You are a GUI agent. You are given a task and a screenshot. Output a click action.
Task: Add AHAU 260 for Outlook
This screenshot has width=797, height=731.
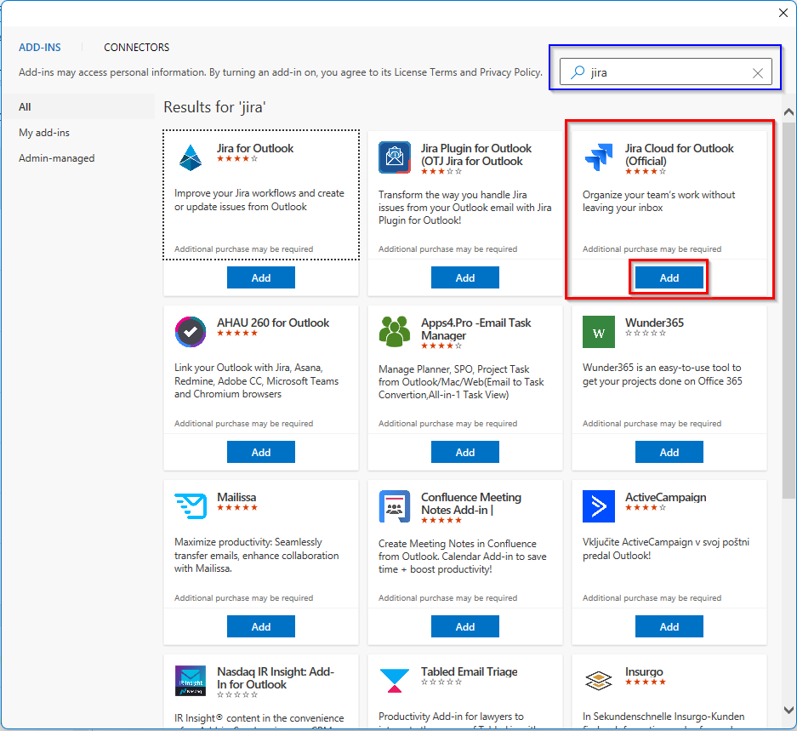(261, 452)
